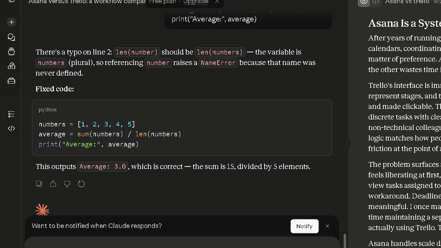
Task: Click the chat scrollbar thumb near Notify prompt
Action: (345, 241)
